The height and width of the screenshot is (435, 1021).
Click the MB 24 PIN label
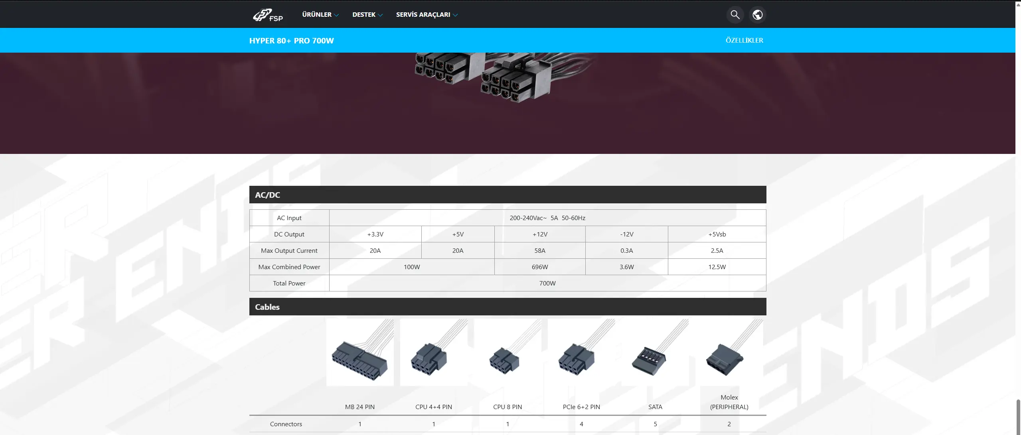[x=360, y=407]
